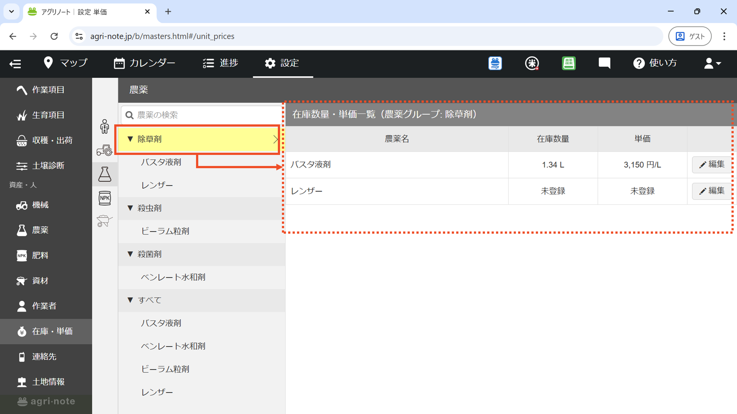Click the 単価 column header
Image resolution: width=737 pixels, height=414 pixels.
point(642,139)
